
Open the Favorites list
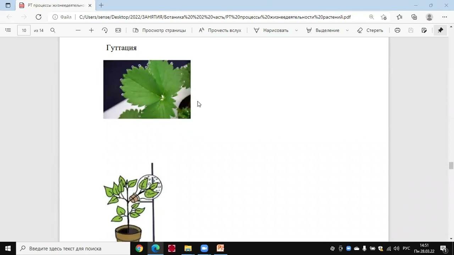point(399,17)
